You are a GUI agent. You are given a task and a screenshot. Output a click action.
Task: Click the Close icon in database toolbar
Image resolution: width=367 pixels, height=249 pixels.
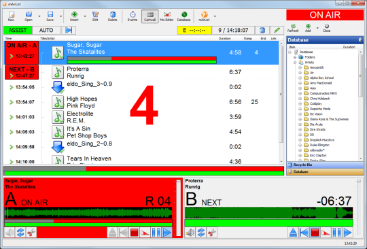326,28
